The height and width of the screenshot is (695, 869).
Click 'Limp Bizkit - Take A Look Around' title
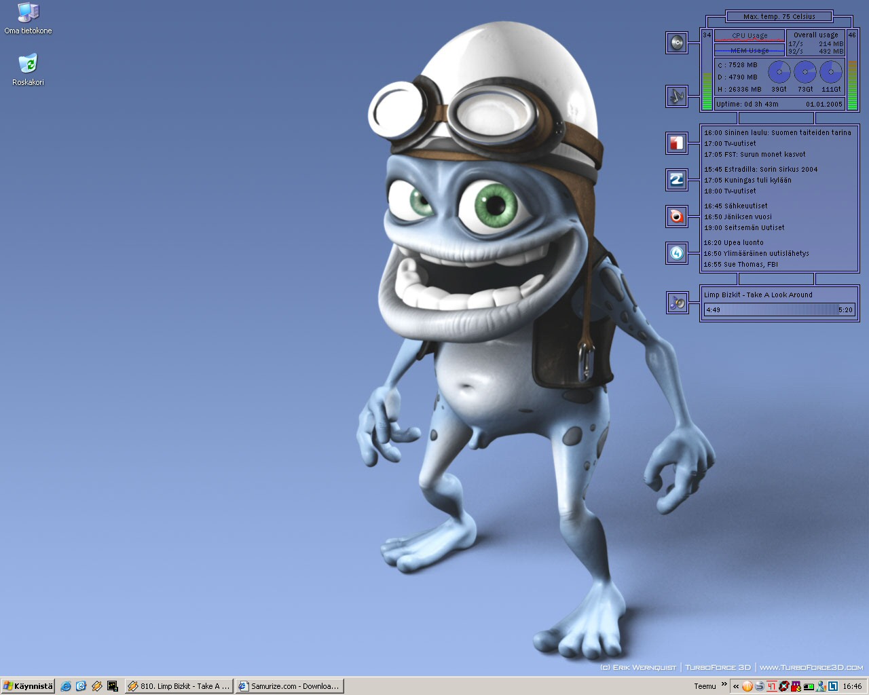[x=758, y=295]
